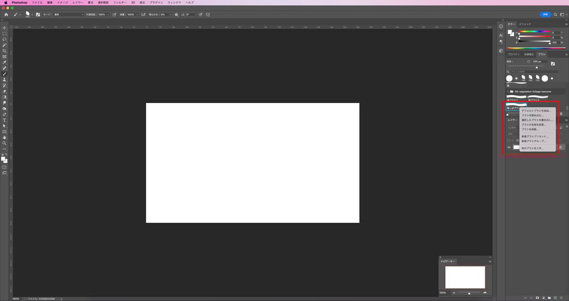Toggle Quick Mask mode icon
Screen dimensions: 569x301
point(4,167)
